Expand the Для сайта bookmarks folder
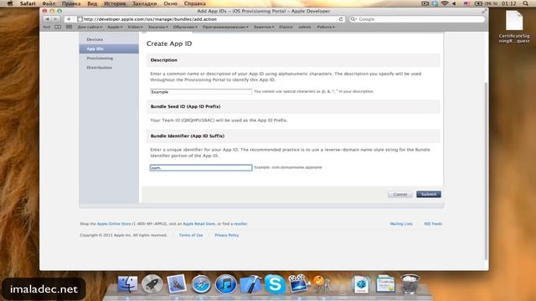536x301 pixels. (x=90, y=27)
